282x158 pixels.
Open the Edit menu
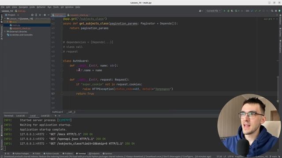[x=8, y=7]
